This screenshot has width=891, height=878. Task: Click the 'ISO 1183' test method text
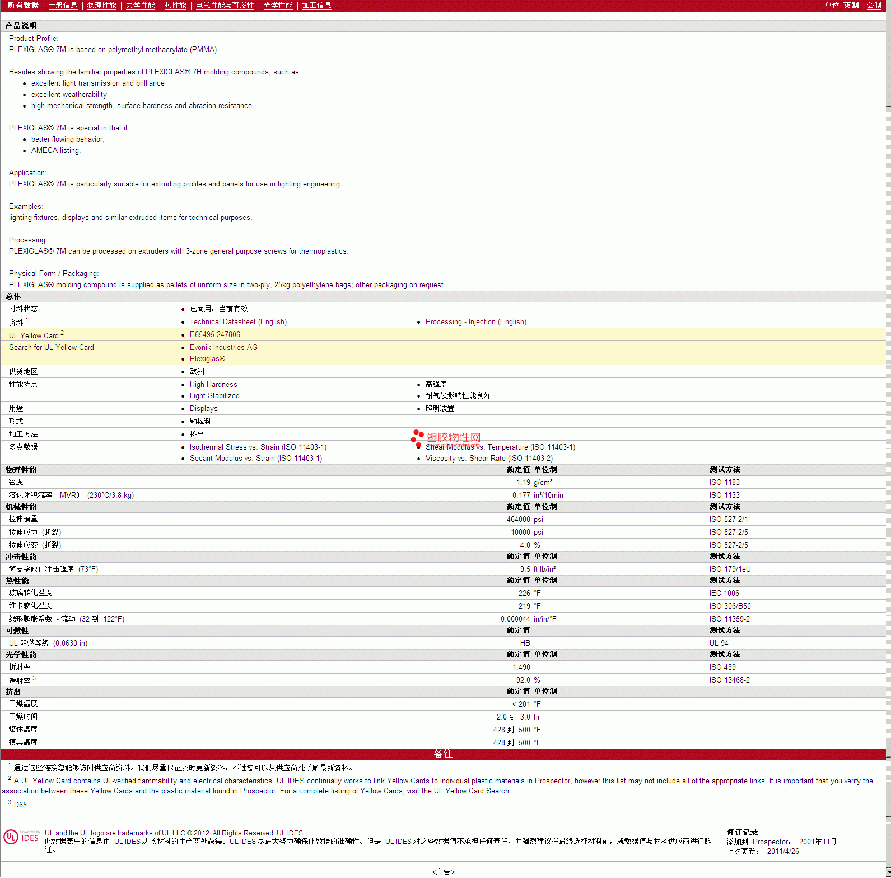[725, 483]
